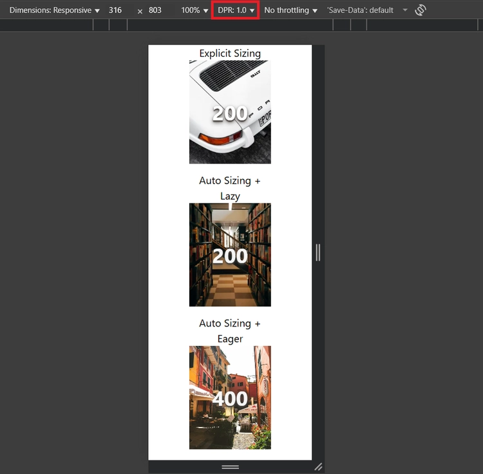This screenshot has height=474, width=483.
Task: Expand the No throttling dropdown
Action: pyautogui.click(x=290, y=10)
